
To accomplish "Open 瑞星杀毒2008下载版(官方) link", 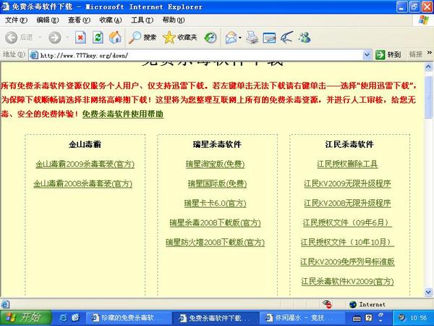I will 215,222.
